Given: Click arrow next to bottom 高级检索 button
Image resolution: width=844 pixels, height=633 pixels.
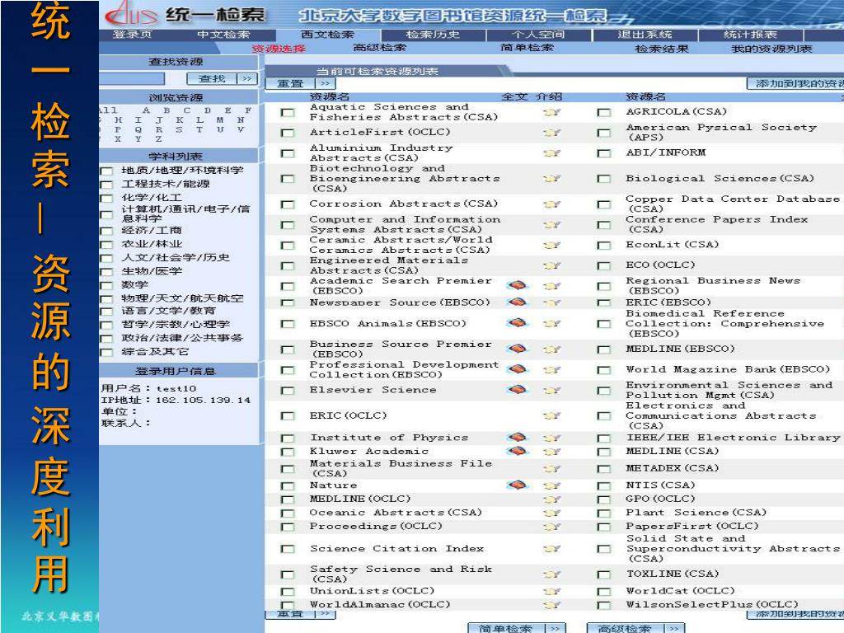Looking at the screenshot, I should (x=674, y=628).
